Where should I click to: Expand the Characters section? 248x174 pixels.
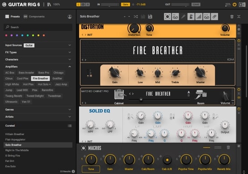click(70, 59)
